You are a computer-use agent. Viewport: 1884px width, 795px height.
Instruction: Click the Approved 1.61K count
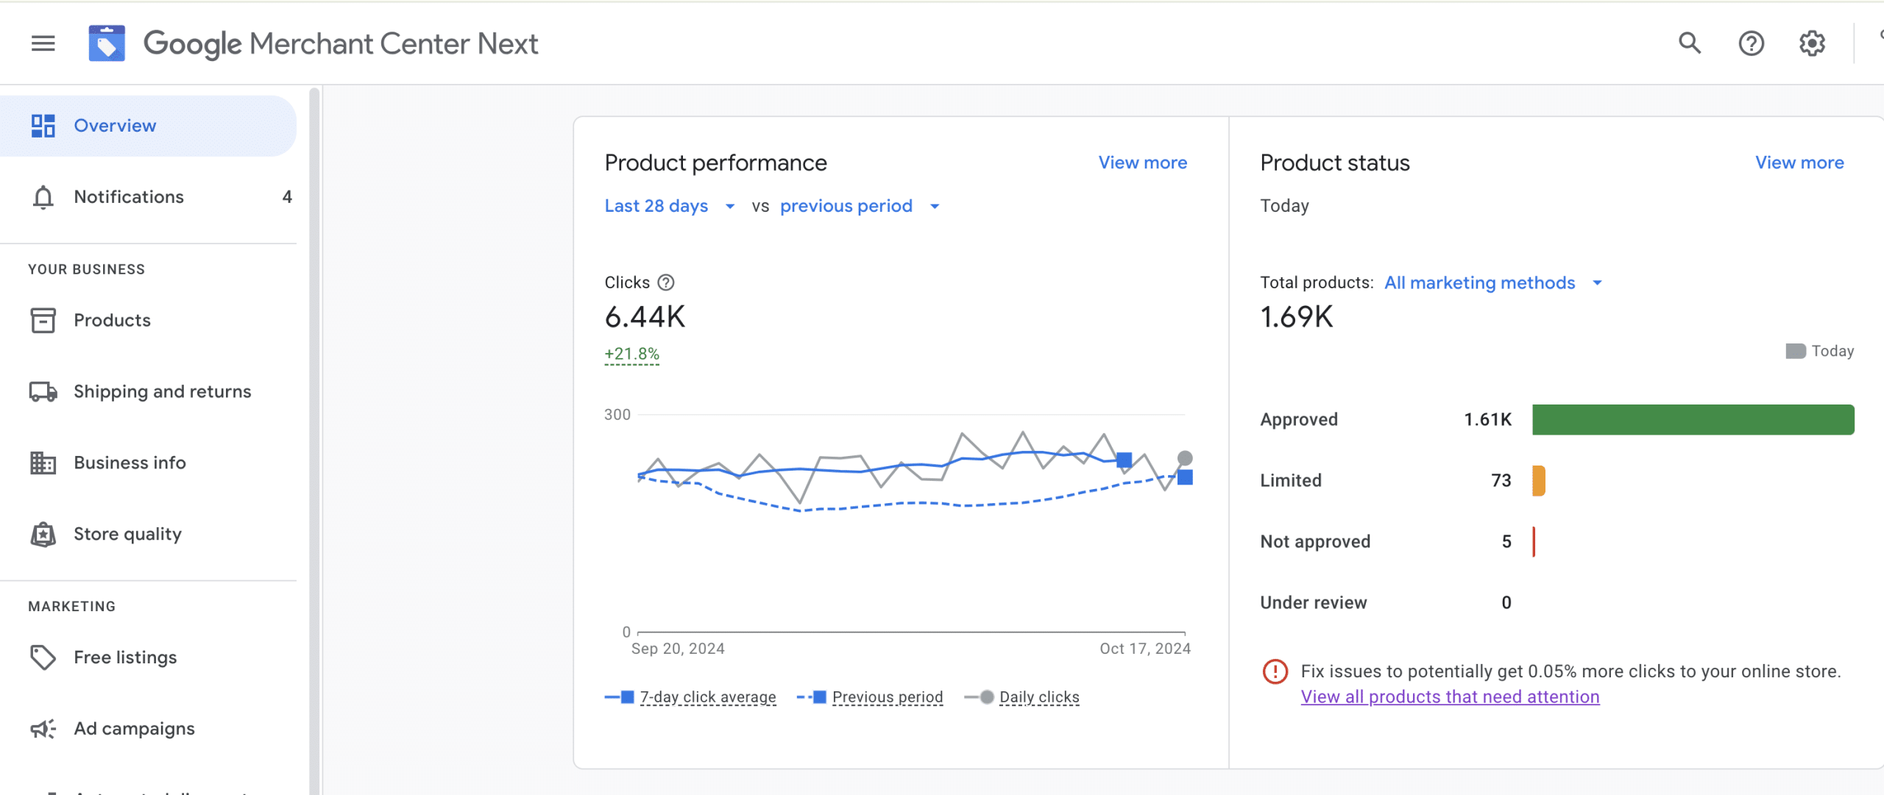pyautogui.click(x=1487, y=420)
